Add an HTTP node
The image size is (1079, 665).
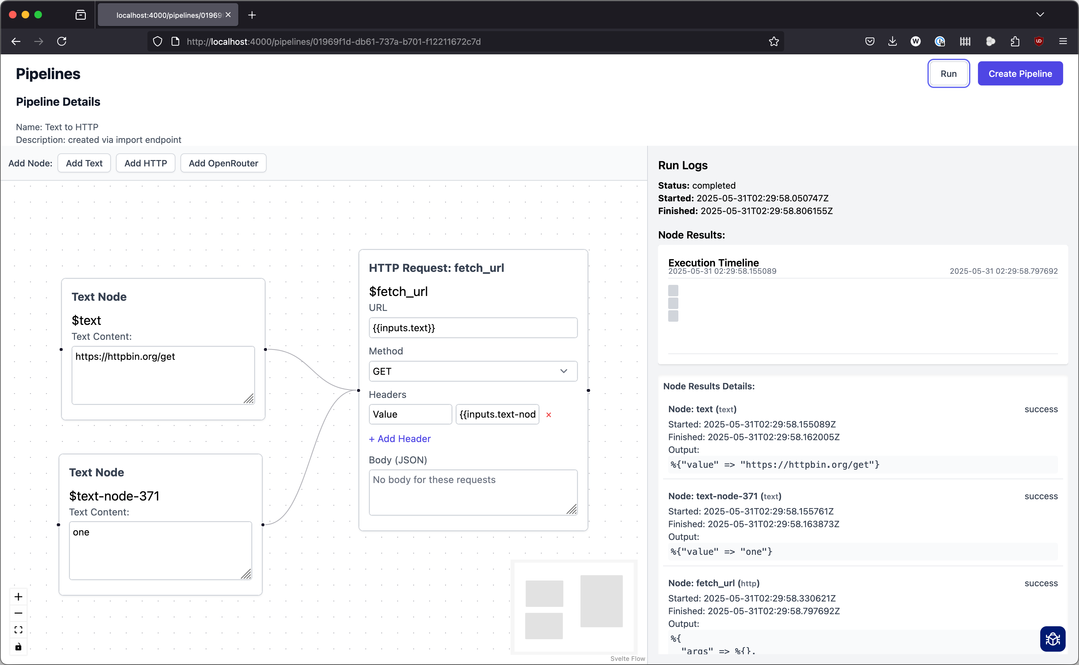146,163
